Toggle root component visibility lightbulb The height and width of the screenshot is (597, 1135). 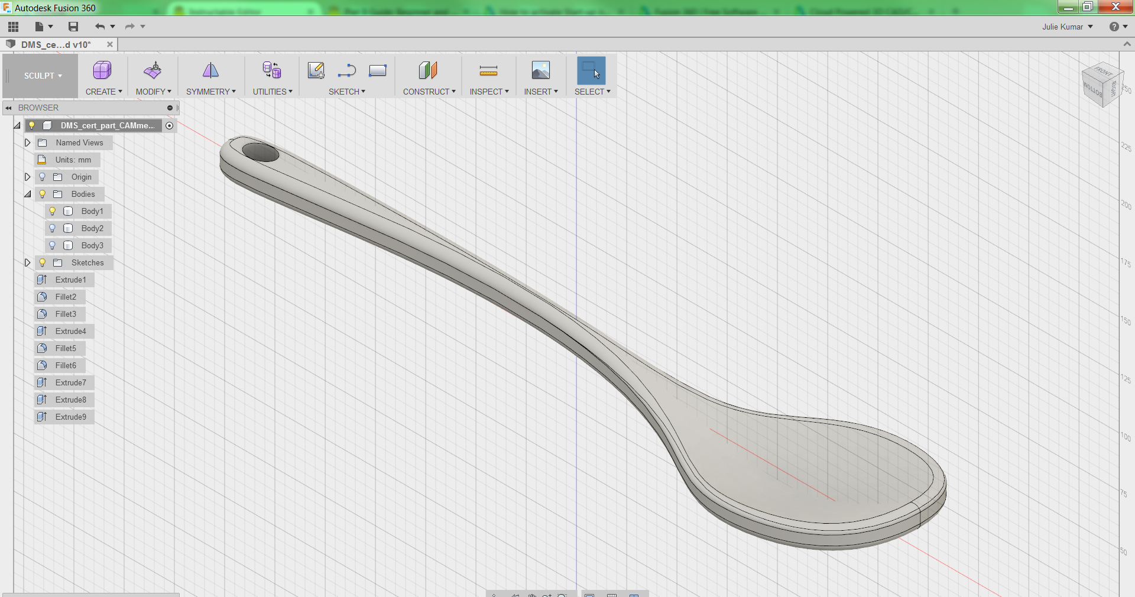pos(32,125)
